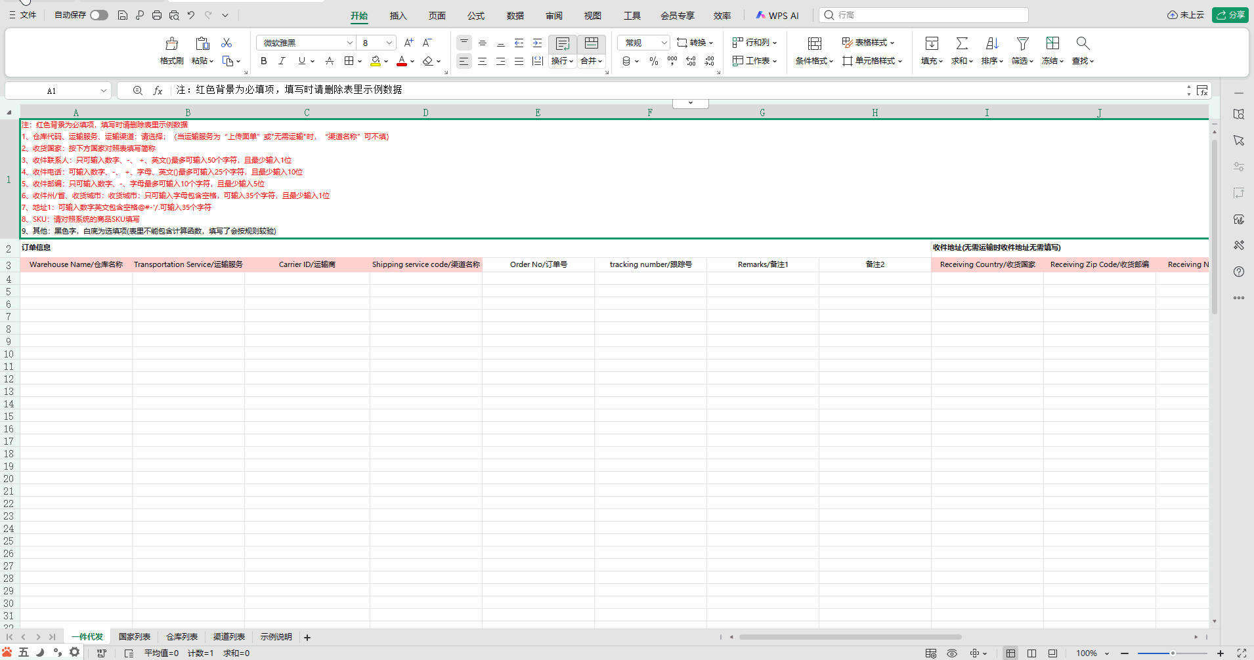Open the number format (常规) dropdown
Viewport: 1254px width, 660px height.
pos(664,43)
